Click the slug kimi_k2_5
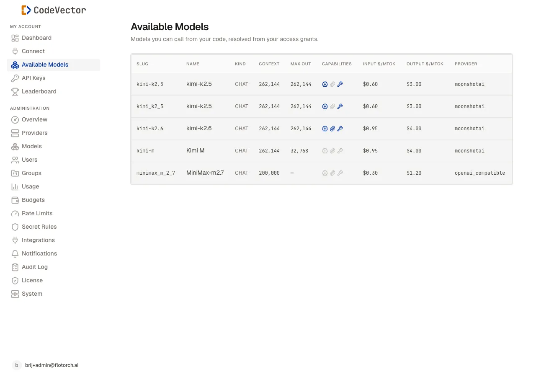This screenshot has height=377, width=536. click(150, 106)
